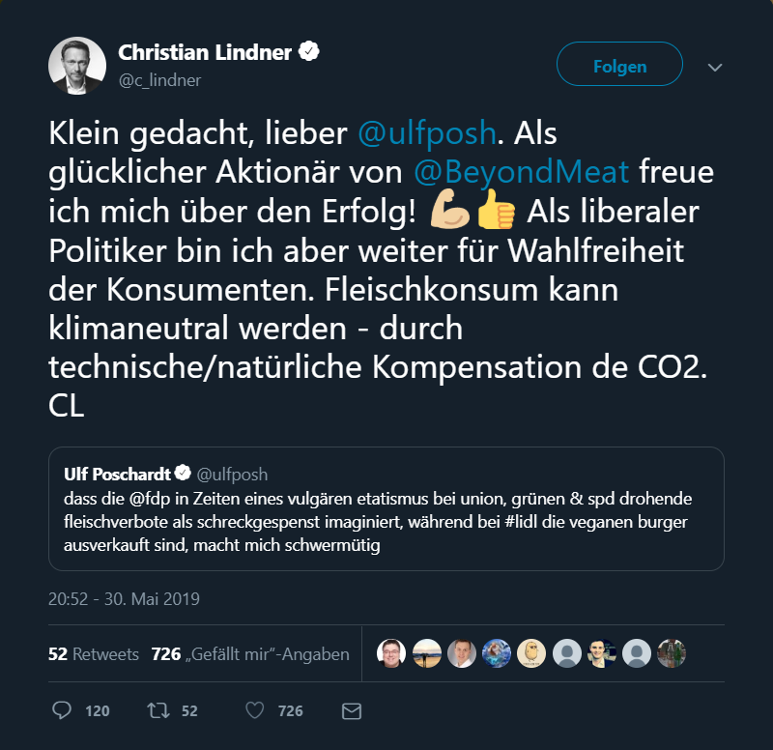This screenshot has height=750, width=773.
Task: Click the first liker avatar in the row
Action: click(391, 653)
